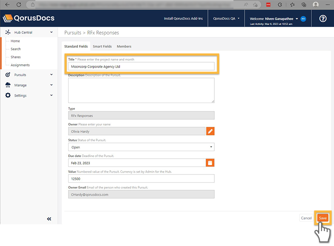Collapse the Hub Central section chevron
The image size is (334, 246).
51,32
